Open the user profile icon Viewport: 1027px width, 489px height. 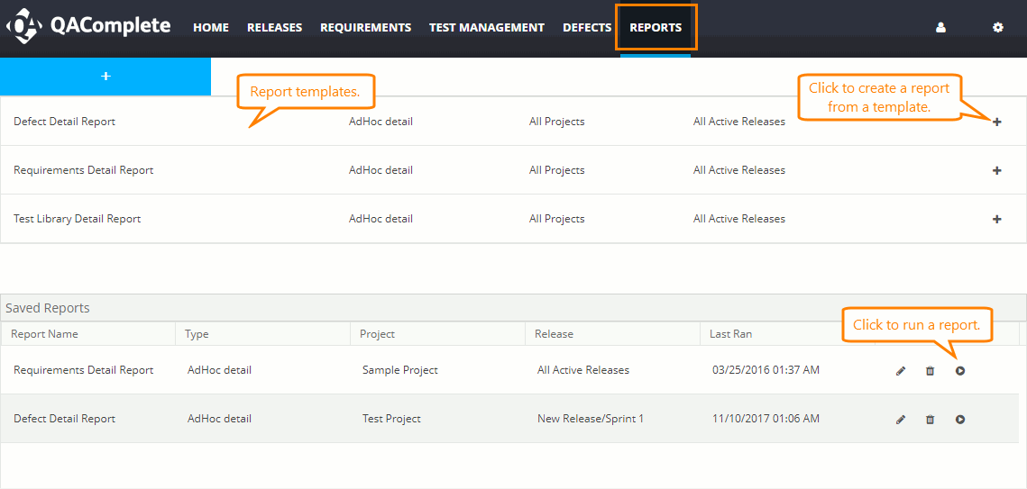pos(940,28)
